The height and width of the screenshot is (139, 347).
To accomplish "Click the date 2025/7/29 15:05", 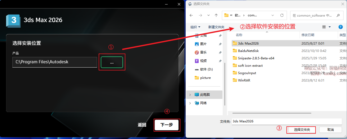I will 314,58.
